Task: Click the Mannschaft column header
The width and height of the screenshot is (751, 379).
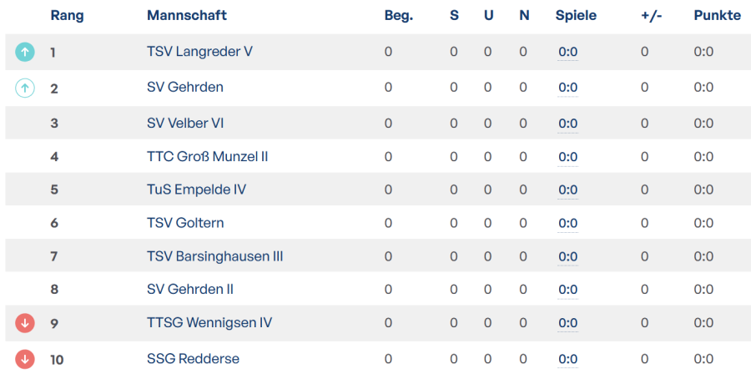Action: [x=187, y=15]
